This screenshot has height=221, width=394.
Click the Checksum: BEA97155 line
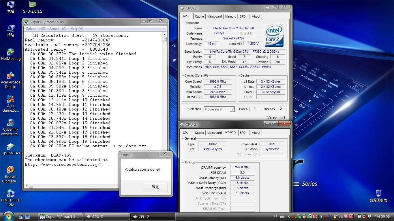[x=48, y=155]
